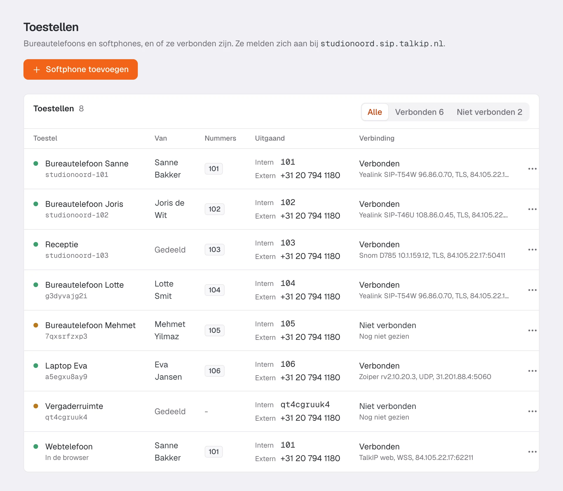Click the orange status dot of Bureautelefoon Mehmet
The image size is (563, 491).
[x=36, y=325]
